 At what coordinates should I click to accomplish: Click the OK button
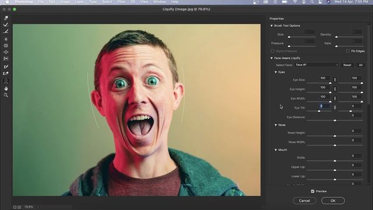click(333, 201)
